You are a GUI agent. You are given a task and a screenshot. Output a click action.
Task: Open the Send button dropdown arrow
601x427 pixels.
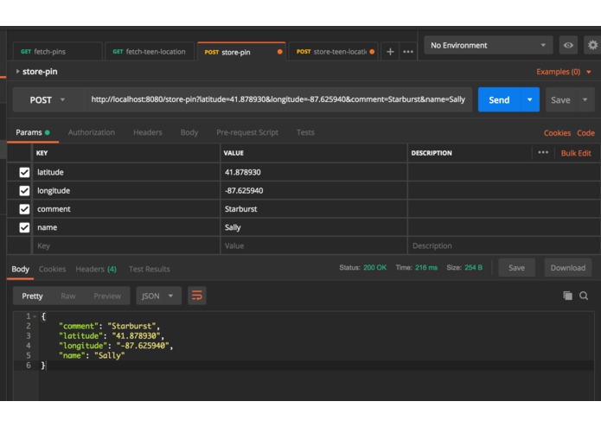tap(530, 99)
